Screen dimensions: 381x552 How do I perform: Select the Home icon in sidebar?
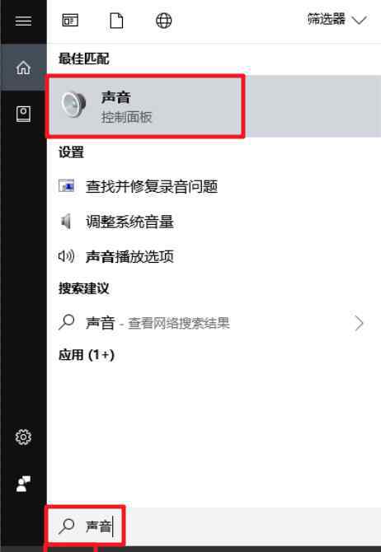click(x=23, y=68)
